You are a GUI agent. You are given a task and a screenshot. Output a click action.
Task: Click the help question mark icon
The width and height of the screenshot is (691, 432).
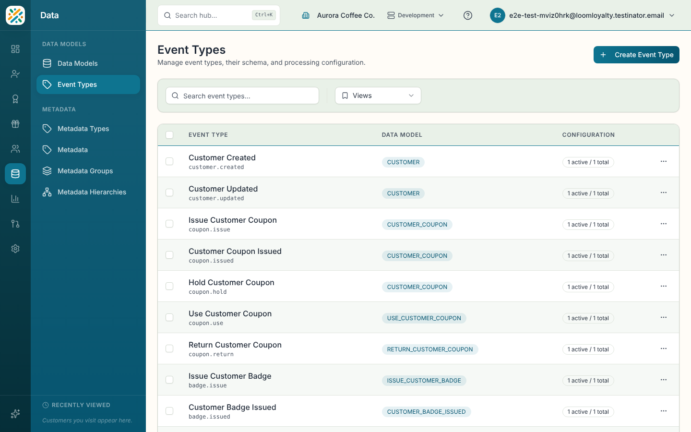(x=468, y=15)
